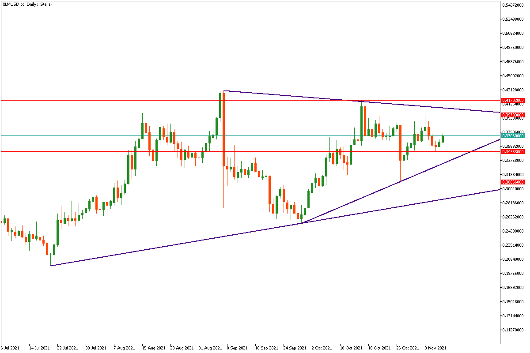The height and width of the screenshot is (353, 530).
Task: Click the 6 Jul 2021 date label
Action: [x=11, y=348]
